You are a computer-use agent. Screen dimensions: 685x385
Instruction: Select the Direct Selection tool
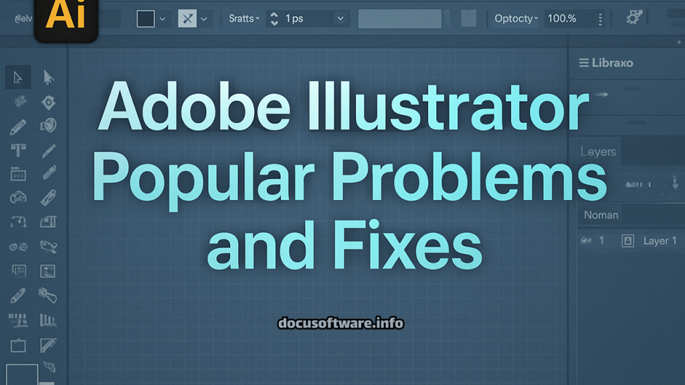47,77
